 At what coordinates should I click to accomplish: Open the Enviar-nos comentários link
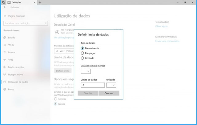tap(167, 41)
